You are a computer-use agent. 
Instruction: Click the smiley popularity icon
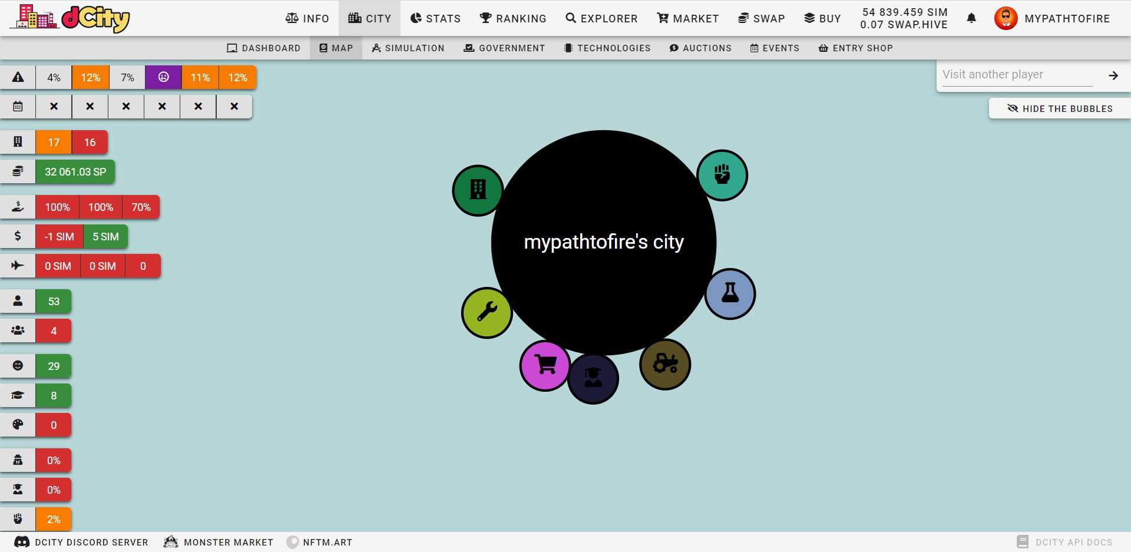pos(18,366)
